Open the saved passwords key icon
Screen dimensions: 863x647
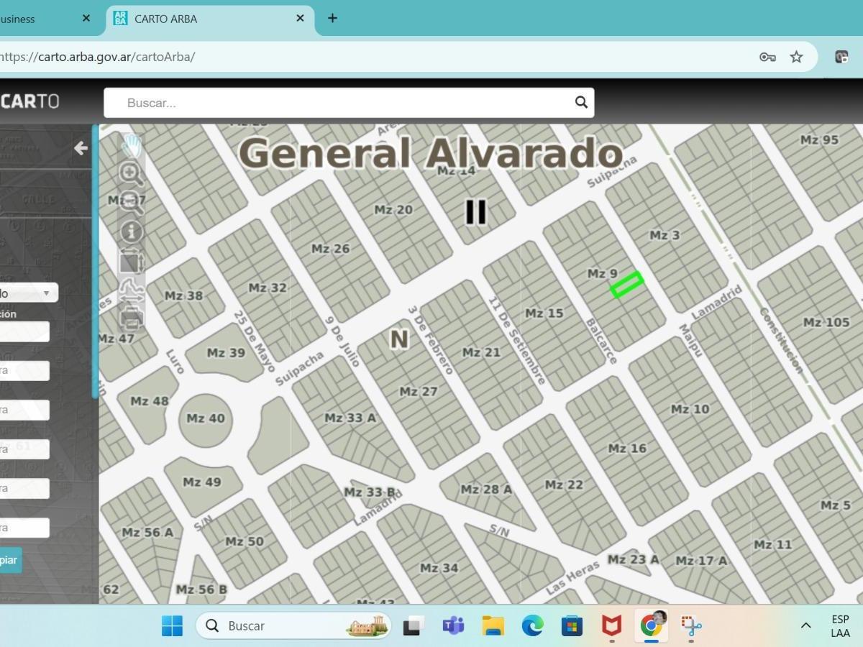pos(767,57)
